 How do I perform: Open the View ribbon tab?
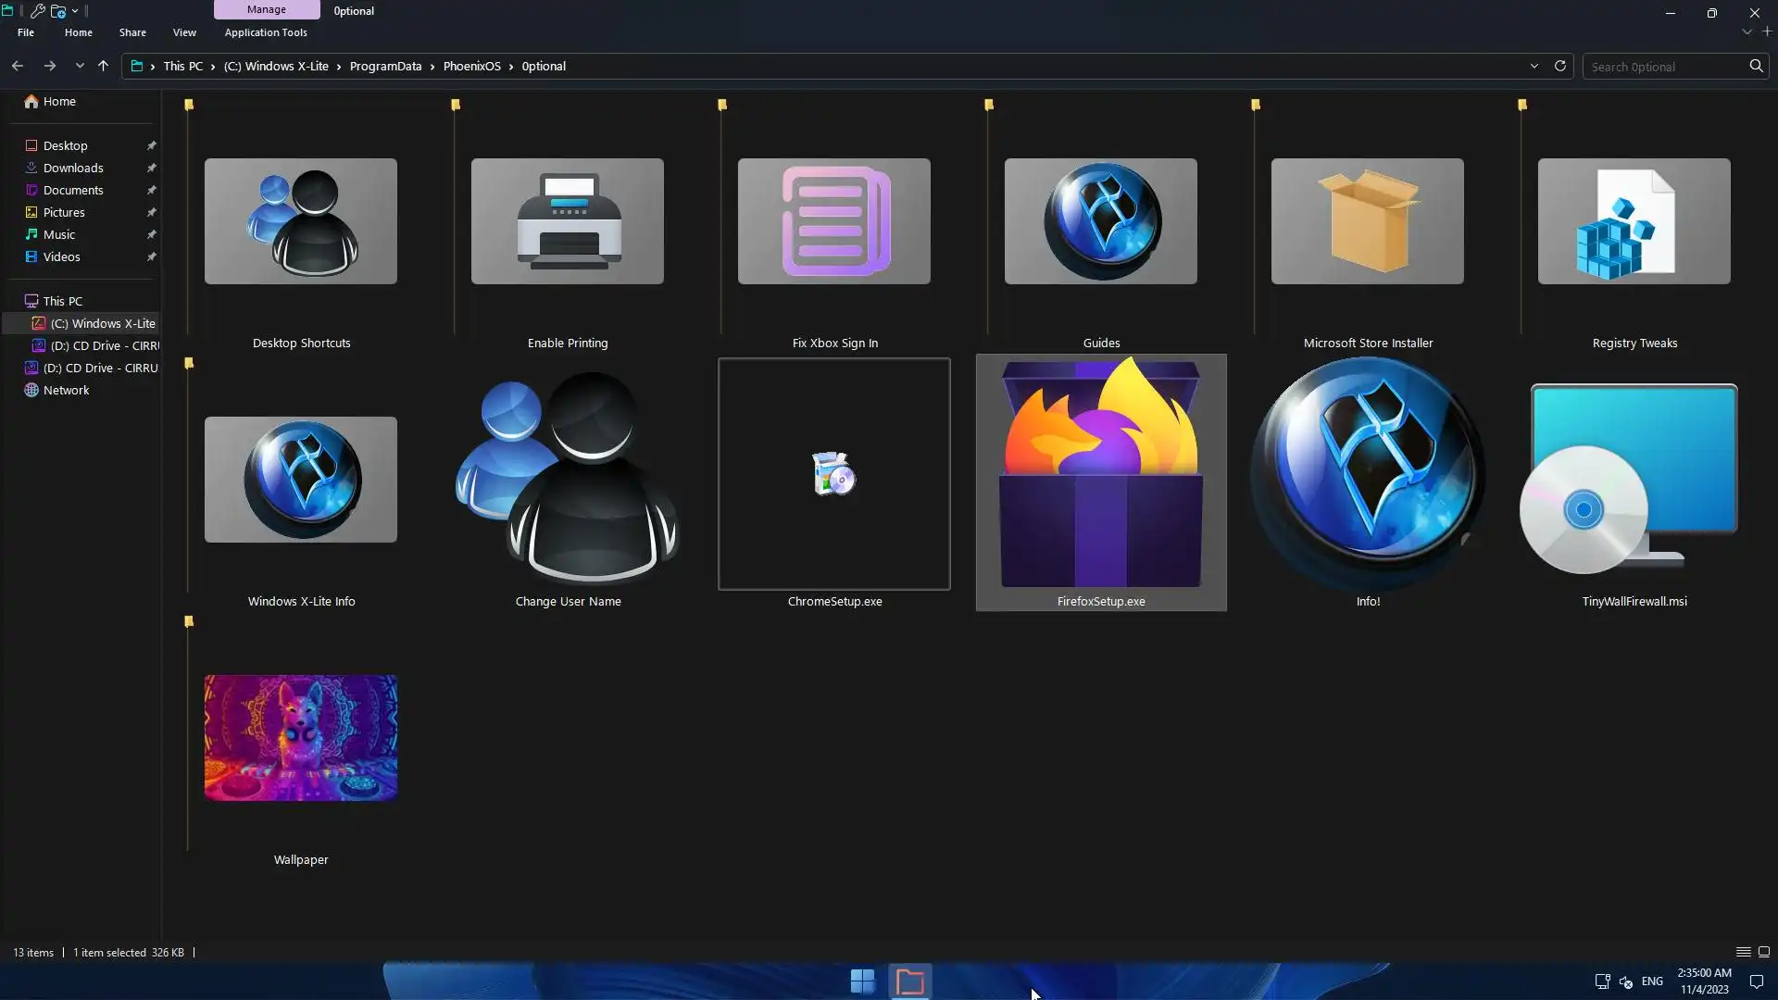[184, 32]
